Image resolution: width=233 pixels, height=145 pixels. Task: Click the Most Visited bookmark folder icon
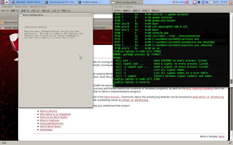click(2, 22)
